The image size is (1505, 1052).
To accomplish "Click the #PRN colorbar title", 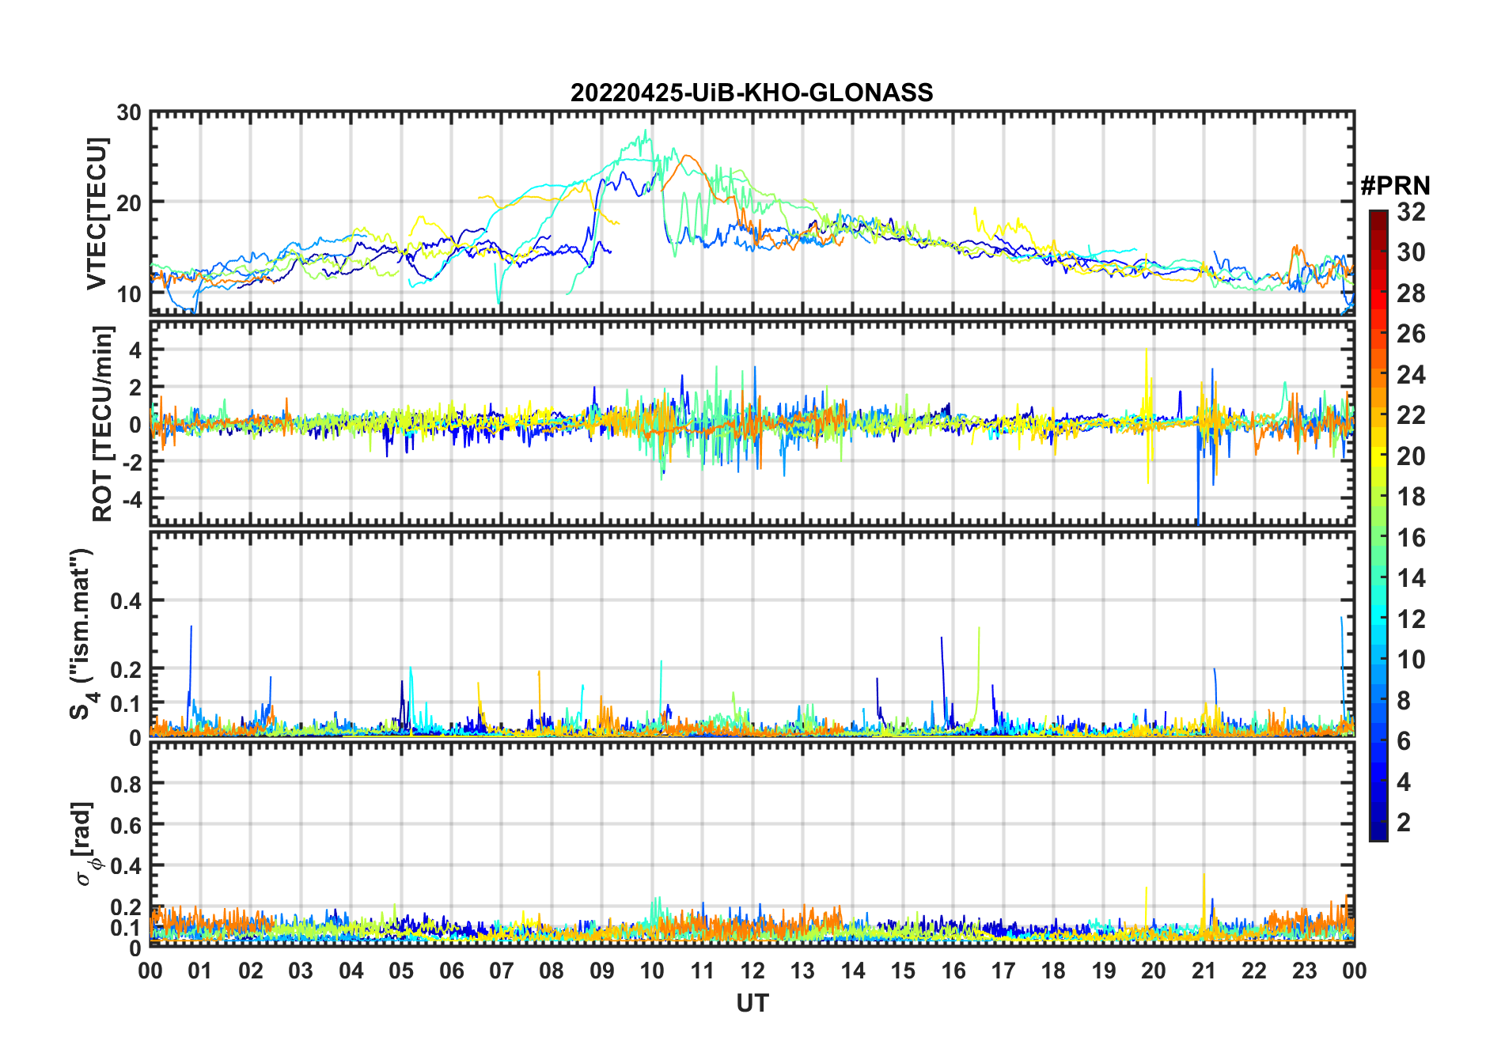I will click(1395, 186).
